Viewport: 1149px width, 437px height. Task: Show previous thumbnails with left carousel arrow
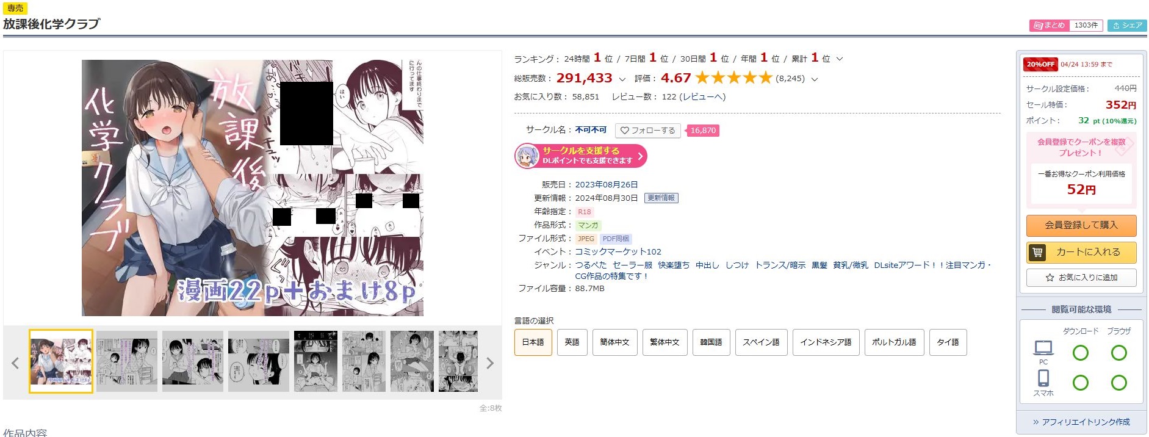click(x=15, y=364)
